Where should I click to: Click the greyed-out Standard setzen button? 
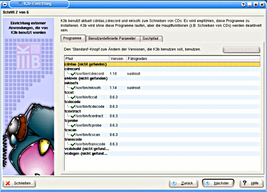[x=241, y=50]
